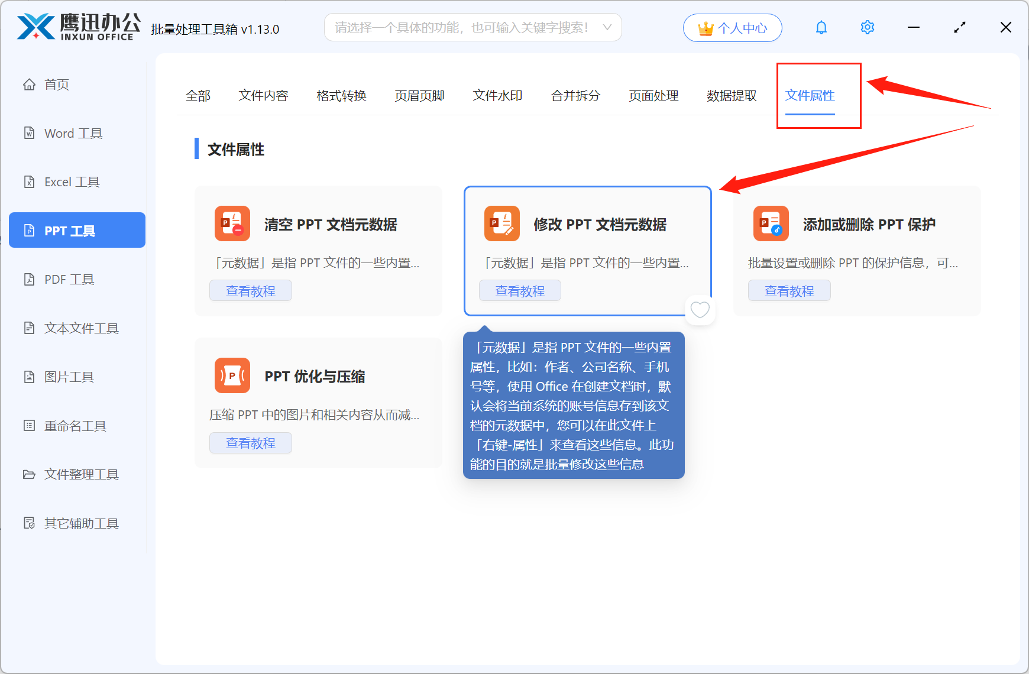1029x674 pixels.
Task: Select the 数据提取 tab
Action: [x=732, y=96]
